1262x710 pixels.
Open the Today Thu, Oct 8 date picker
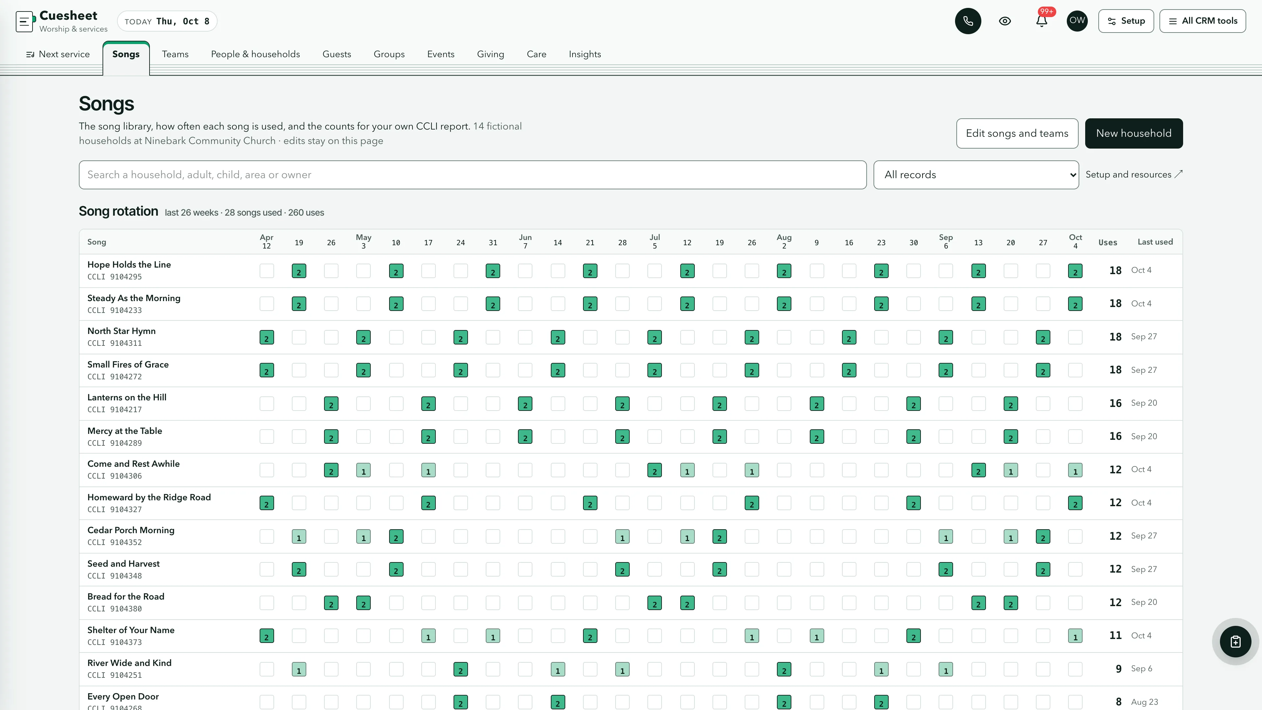tap(167, 21)
